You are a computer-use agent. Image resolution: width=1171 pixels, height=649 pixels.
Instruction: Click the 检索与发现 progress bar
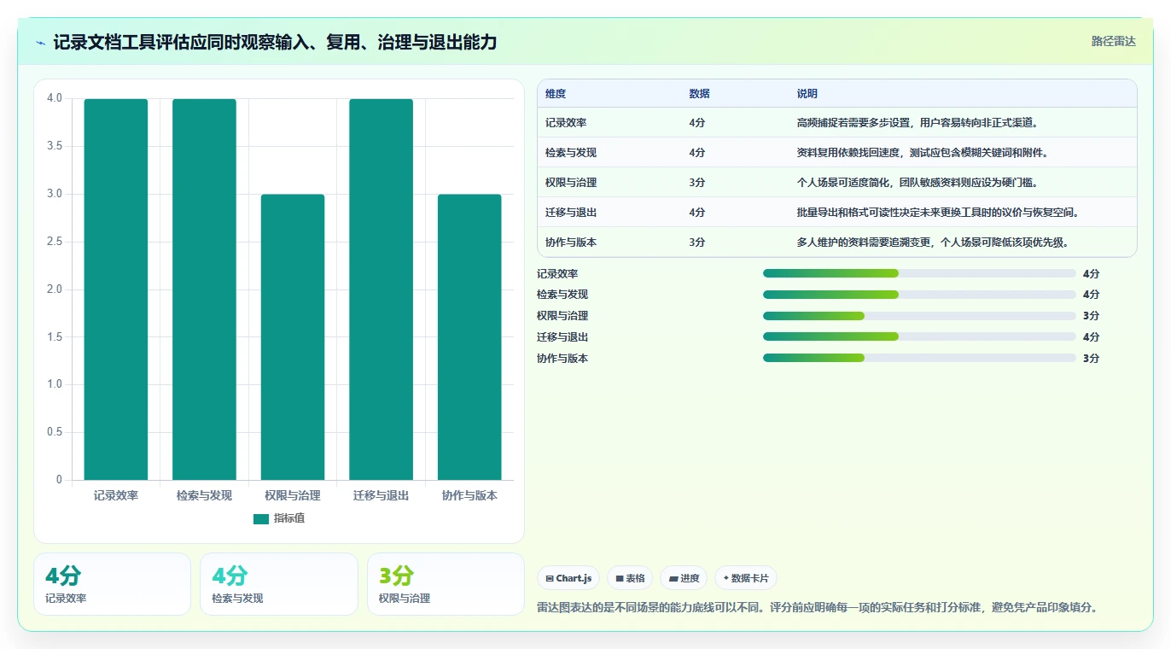tap(919, 295)
